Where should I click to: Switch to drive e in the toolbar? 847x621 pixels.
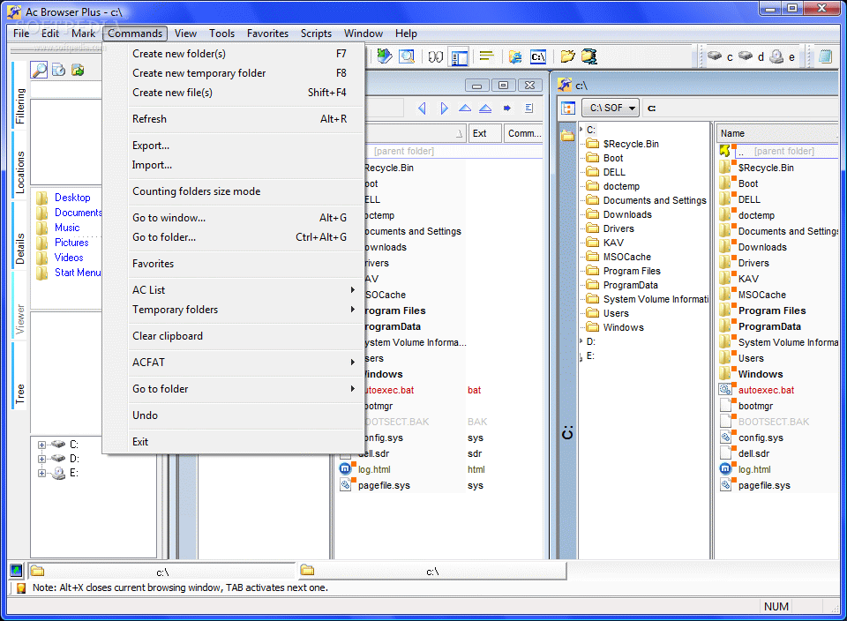pos(783,56)
